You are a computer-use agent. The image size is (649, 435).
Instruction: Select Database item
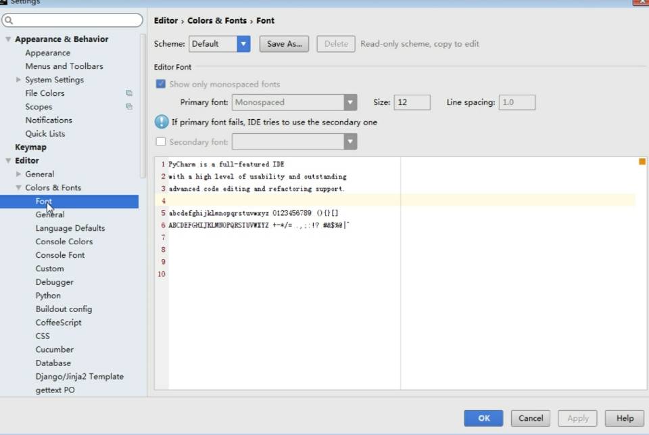pos(53,363)
